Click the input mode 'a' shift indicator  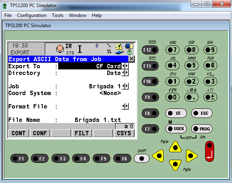tap(125, 126)
